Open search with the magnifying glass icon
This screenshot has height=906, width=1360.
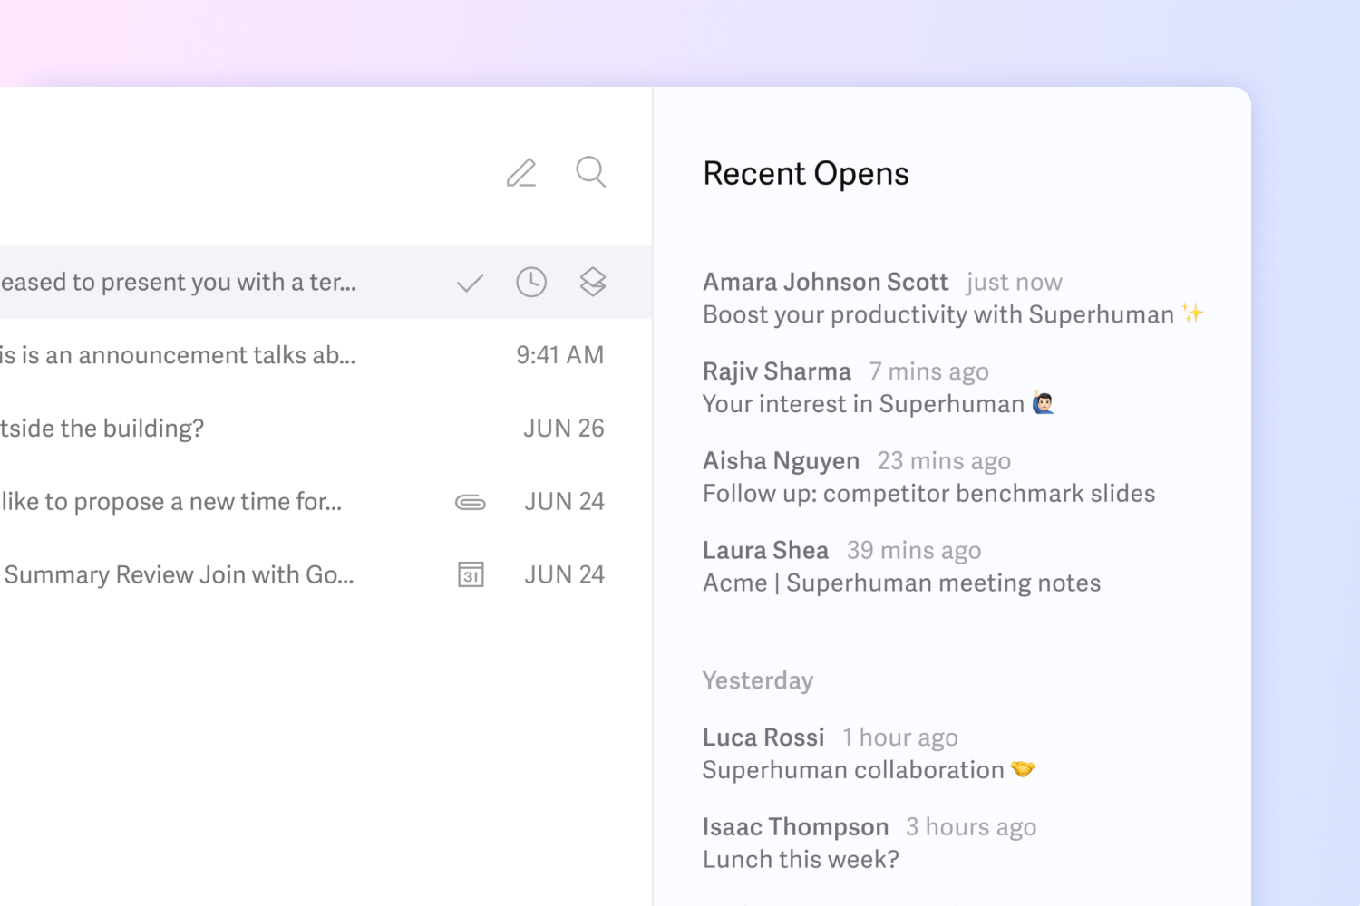pyautogui.click(x=590, y=172)
